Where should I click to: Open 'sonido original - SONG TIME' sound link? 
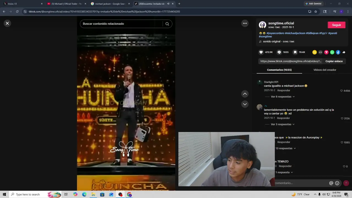click(279, 42)
